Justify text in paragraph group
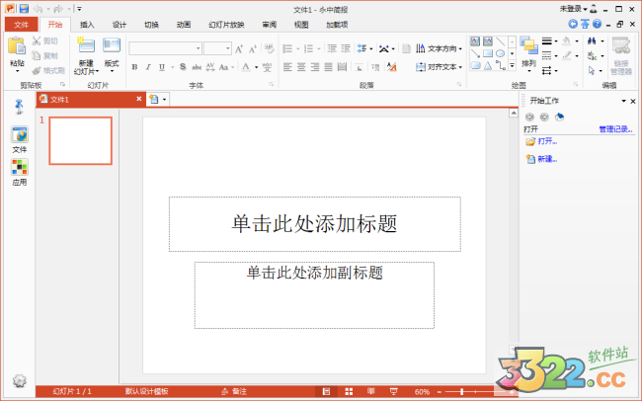The height and width of the screenshot is (401, 642). tap(328, 67)
